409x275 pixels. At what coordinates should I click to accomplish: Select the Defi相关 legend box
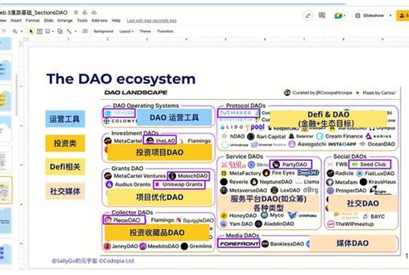(65, 167)
